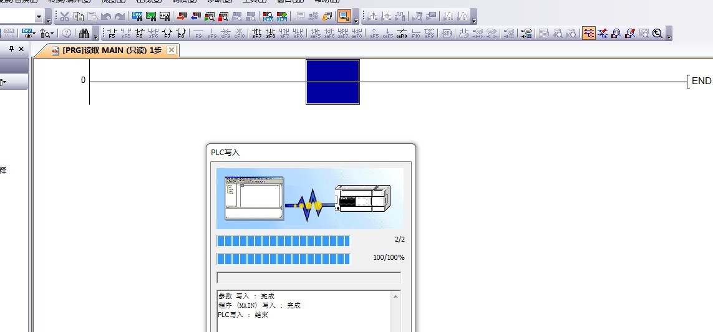Expand the Dev eye icon dropdown arrow
This screenshot has width=713, height=332.
[x=34, y=34]
